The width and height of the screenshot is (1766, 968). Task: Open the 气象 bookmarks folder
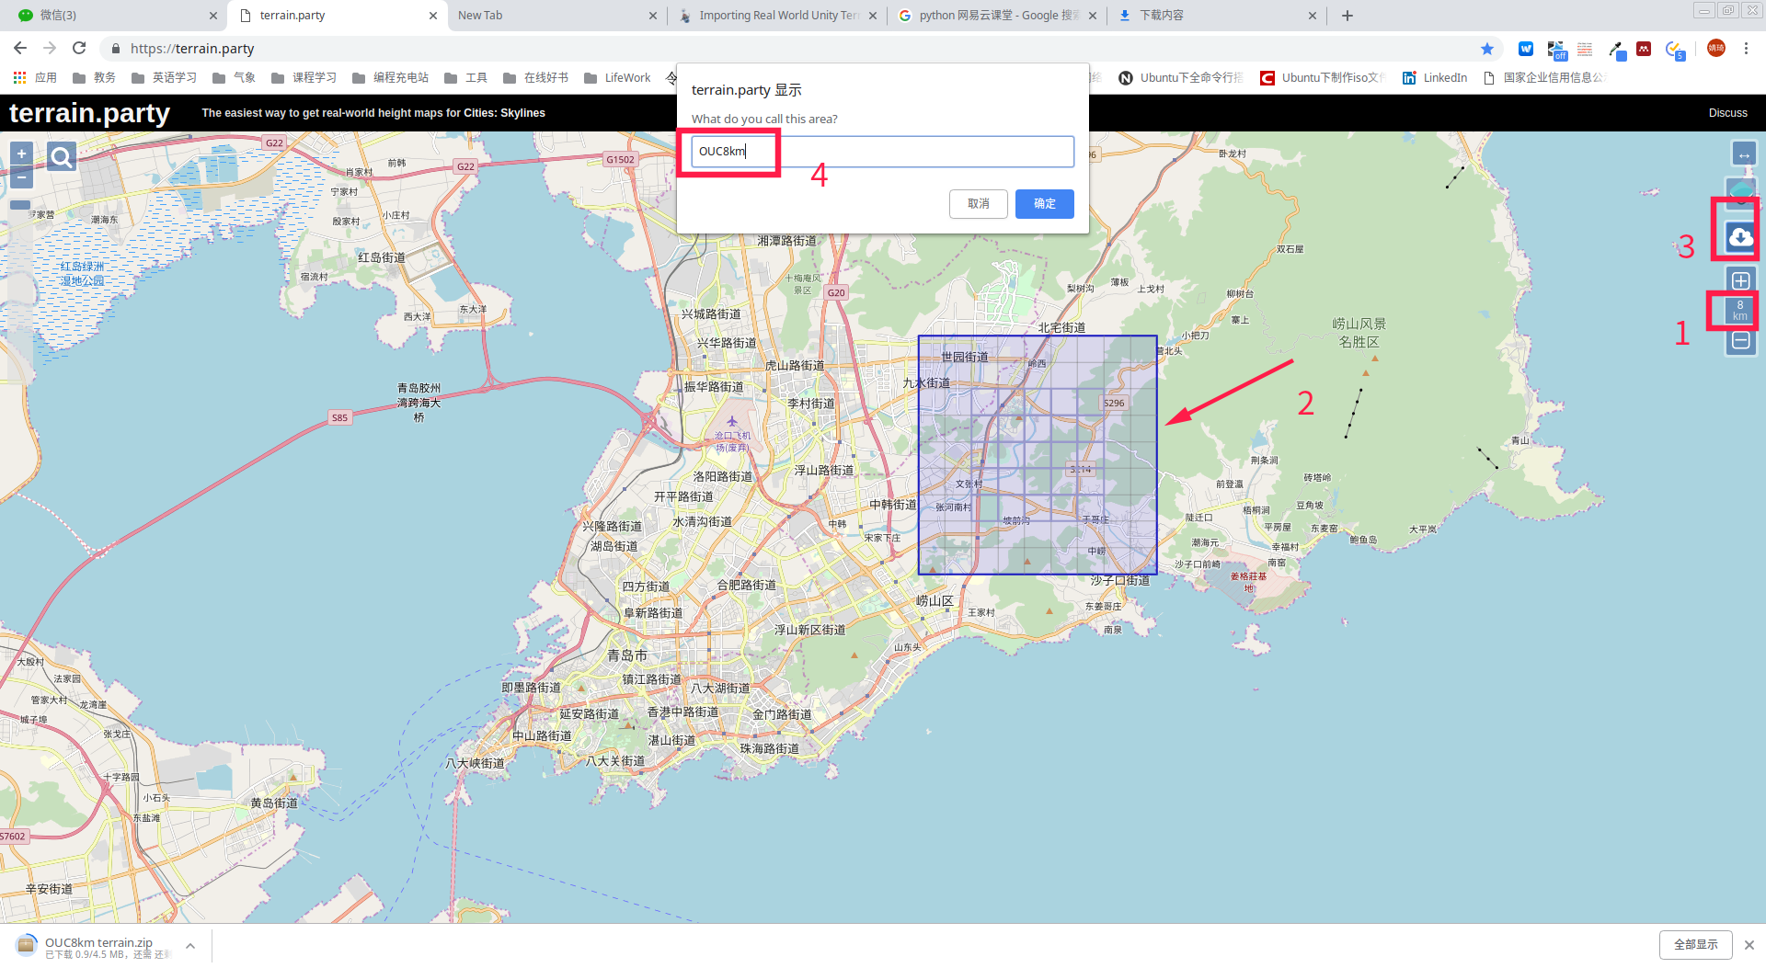click(235, 78)
